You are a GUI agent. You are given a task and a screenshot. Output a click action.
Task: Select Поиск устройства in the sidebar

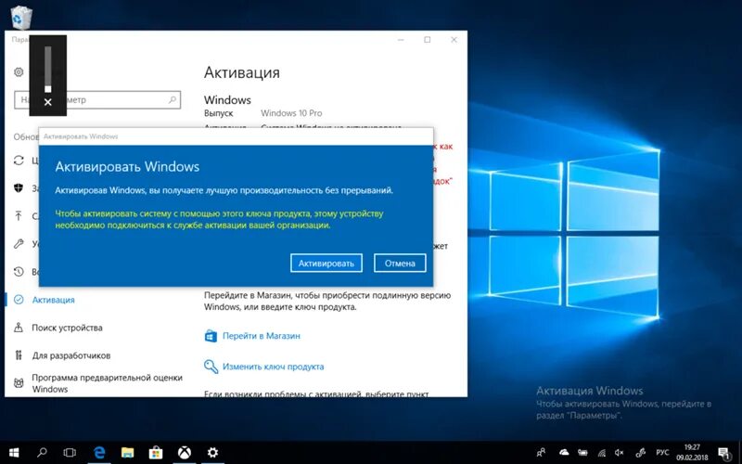tap(67, 328)
